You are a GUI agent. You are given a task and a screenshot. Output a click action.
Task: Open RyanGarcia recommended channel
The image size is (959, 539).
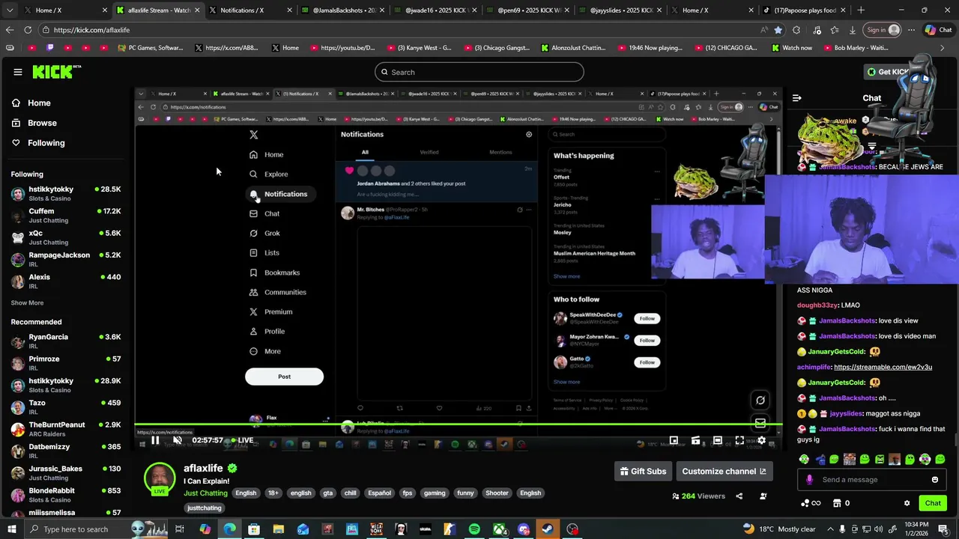(66, 341)
